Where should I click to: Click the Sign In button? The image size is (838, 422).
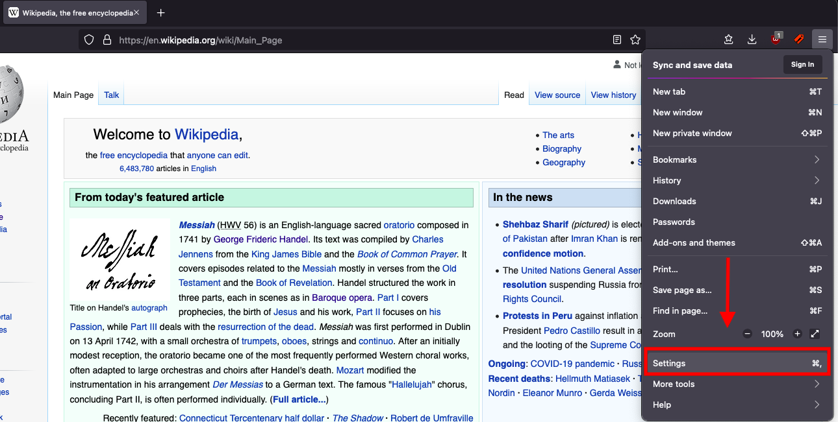802,65
